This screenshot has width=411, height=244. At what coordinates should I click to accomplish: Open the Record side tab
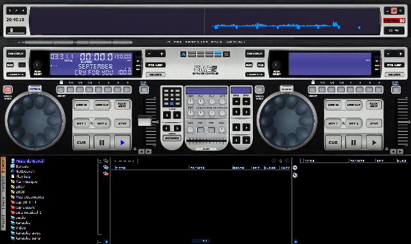click(x=3, y=222)
